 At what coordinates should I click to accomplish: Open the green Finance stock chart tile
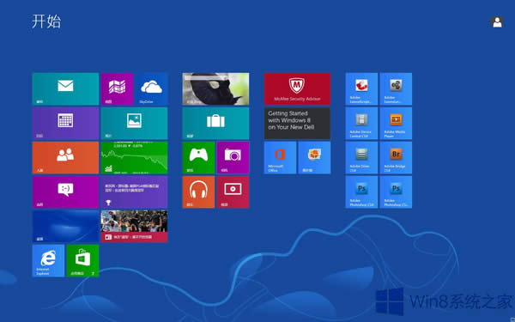click(134, 158)
